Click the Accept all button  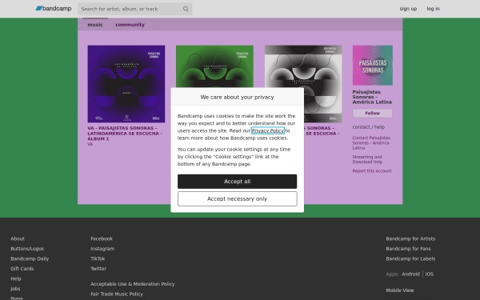(x=238, y=182)
